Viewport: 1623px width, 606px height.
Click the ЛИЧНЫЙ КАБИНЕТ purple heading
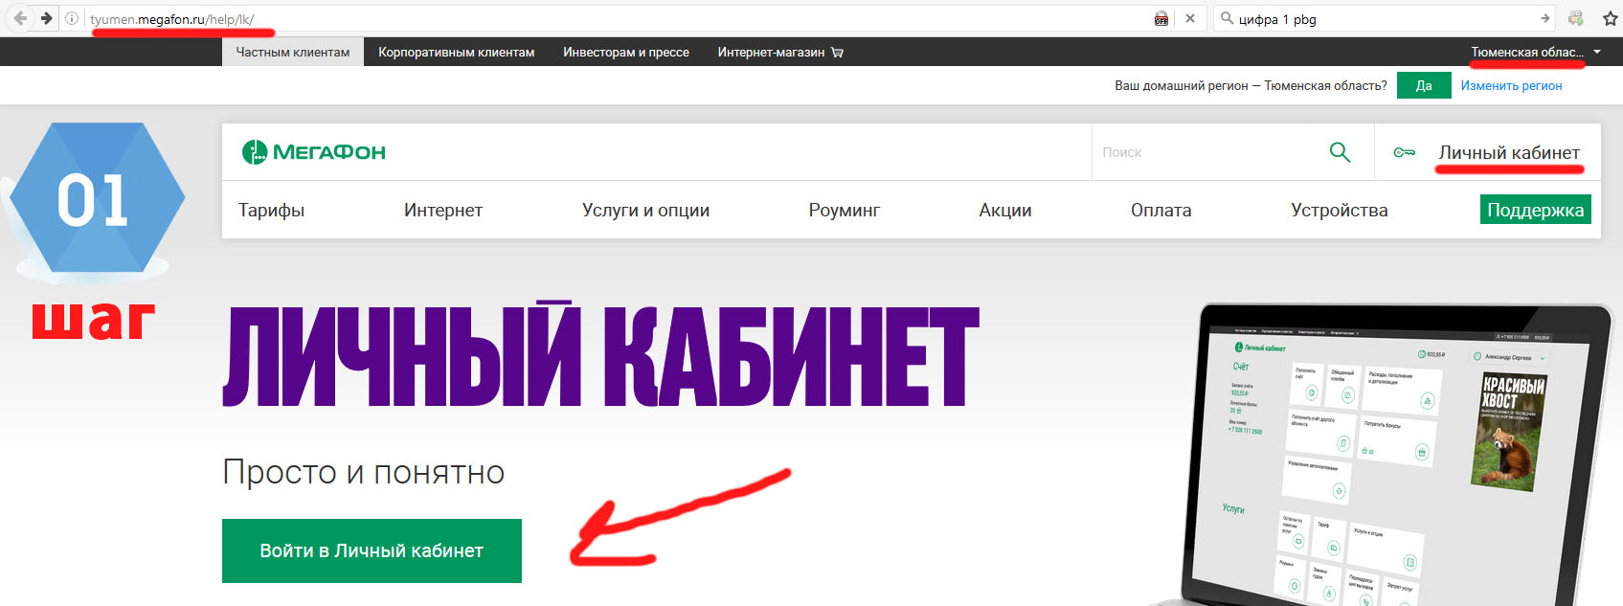coord(601,355)
